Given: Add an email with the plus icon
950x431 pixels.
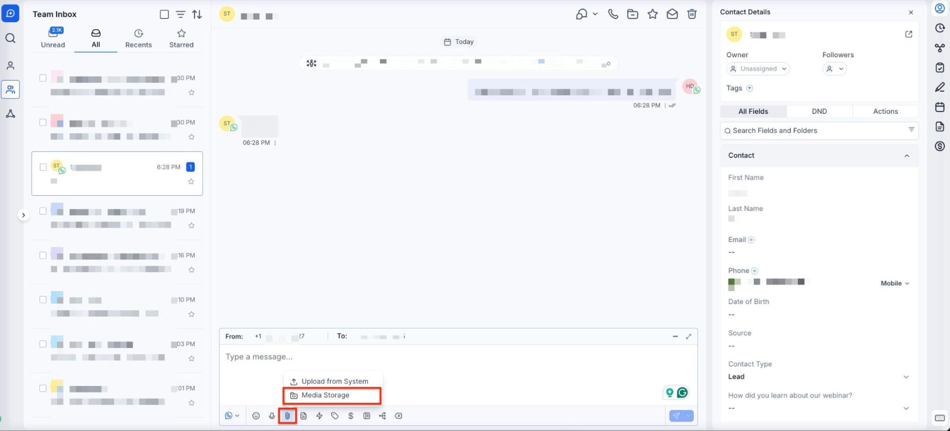Looking at the screenshot, I should pos(751,240).
